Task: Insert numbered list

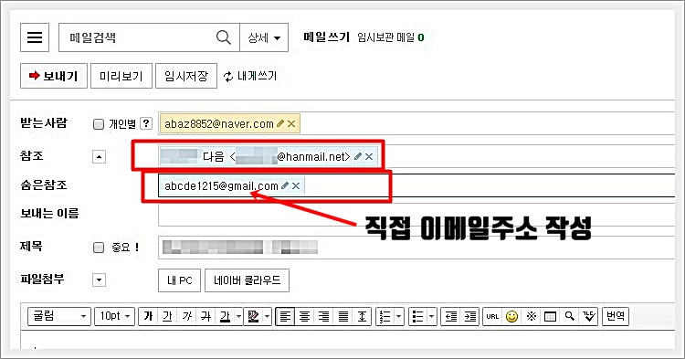Action: (x=385, y=316)
